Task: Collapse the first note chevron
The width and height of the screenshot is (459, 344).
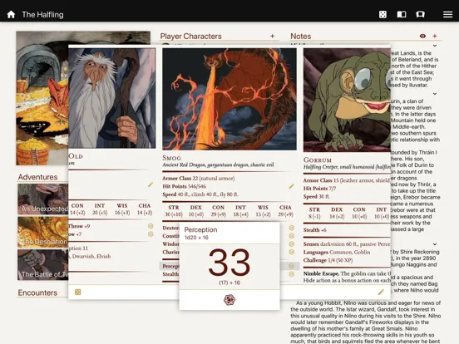Action: point(435,46)
